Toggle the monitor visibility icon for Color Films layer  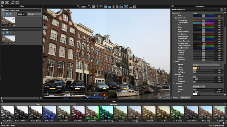(7, 14)
